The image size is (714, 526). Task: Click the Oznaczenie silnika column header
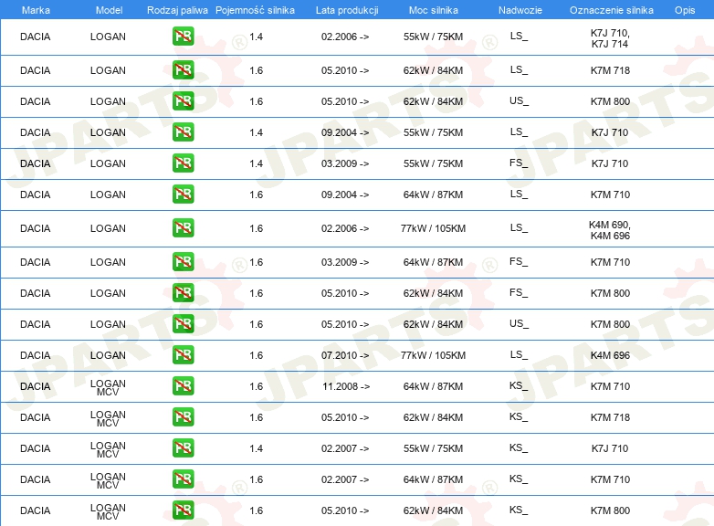[x=611, y=10]
